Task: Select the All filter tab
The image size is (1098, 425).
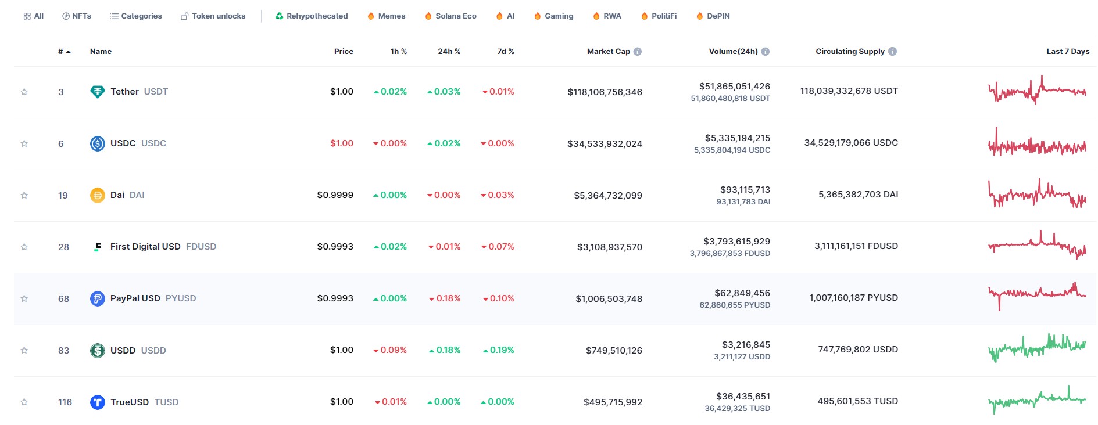Action: (x=34, y=16)
